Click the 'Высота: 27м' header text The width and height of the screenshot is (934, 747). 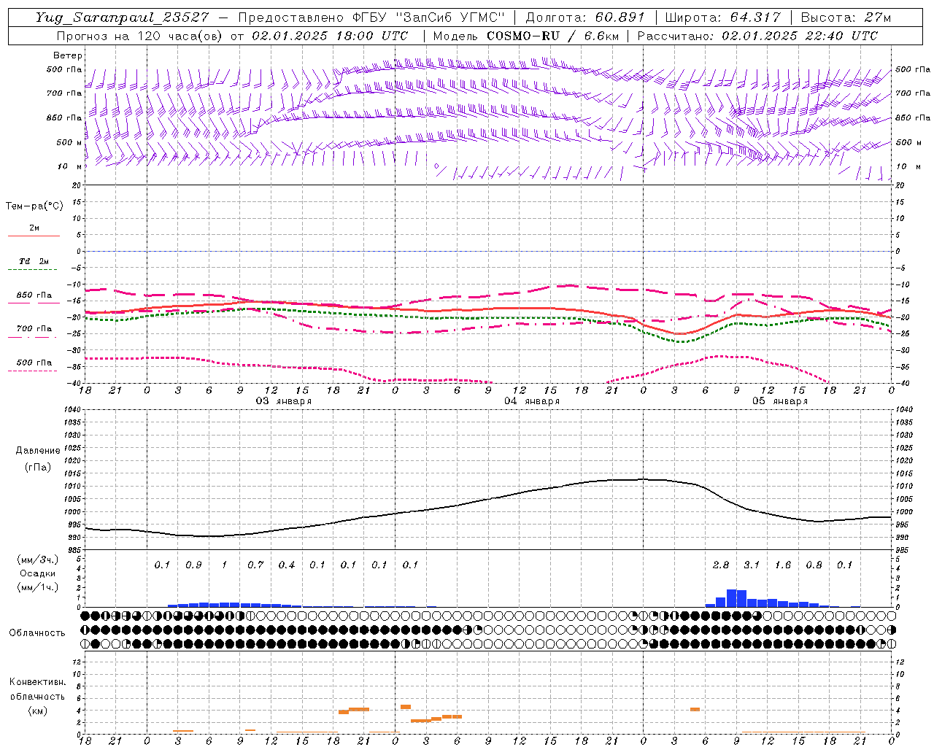846,18
